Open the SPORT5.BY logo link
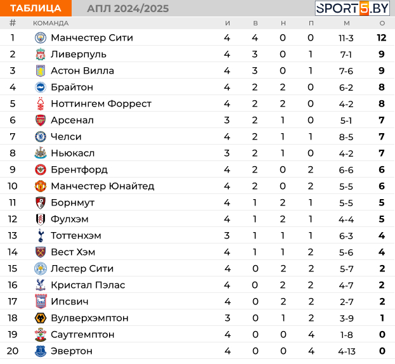Viewport: 395px width, 364px height. click(353, 8)
